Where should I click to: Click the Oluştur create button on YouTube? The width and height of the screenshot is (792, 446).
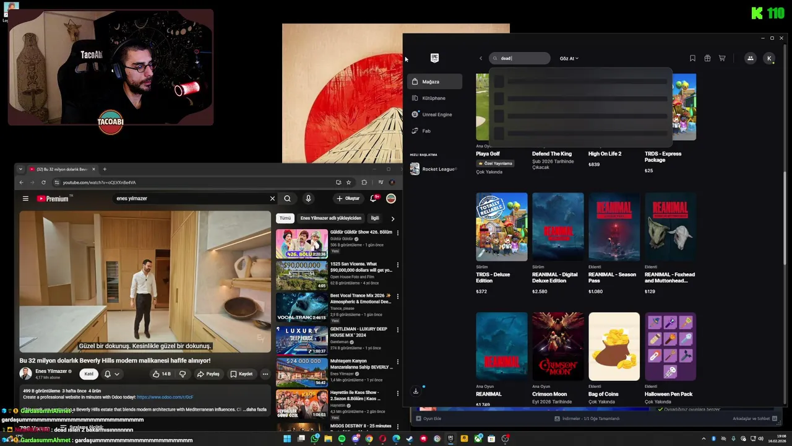[348, 199]
